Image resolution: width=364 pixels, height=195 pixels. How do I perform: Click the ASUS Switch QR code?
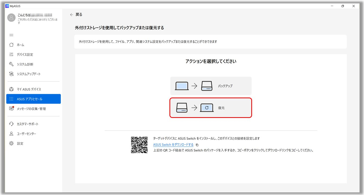coord(139,145)
